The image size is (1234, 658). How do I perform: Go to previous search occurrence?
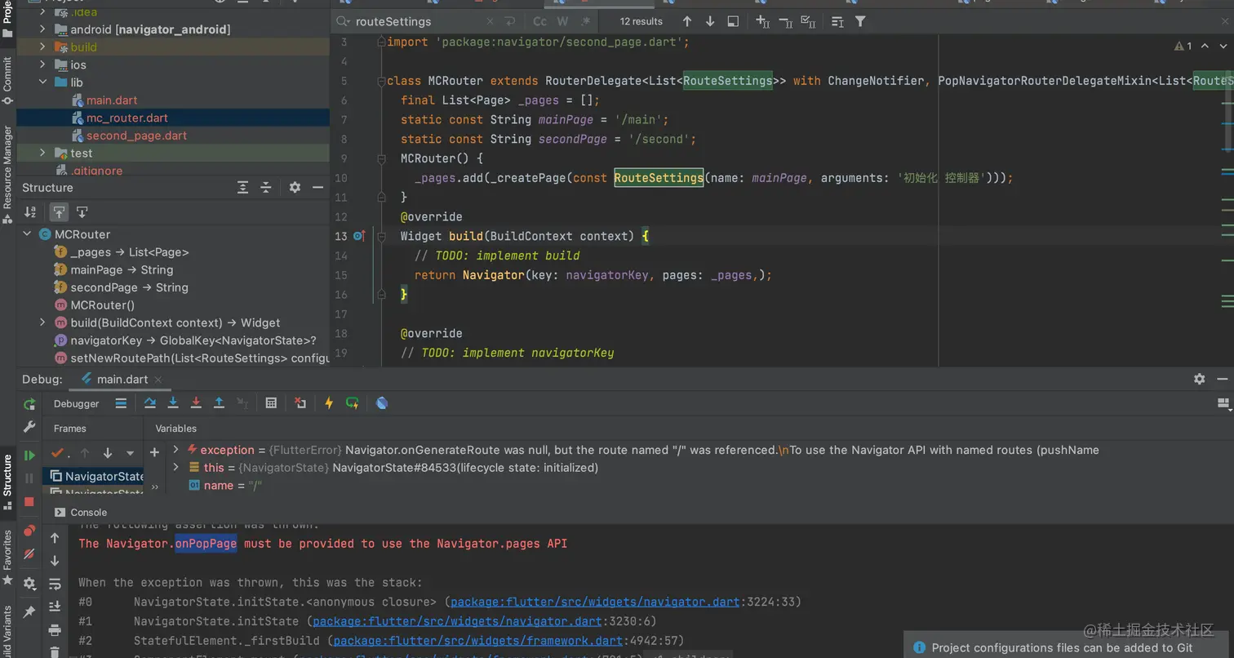(687, 21)
